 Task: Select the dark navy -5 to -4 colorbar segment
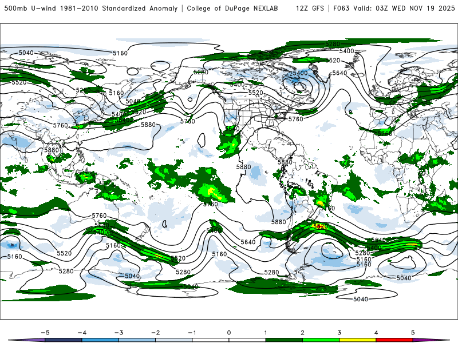(64, 340)
